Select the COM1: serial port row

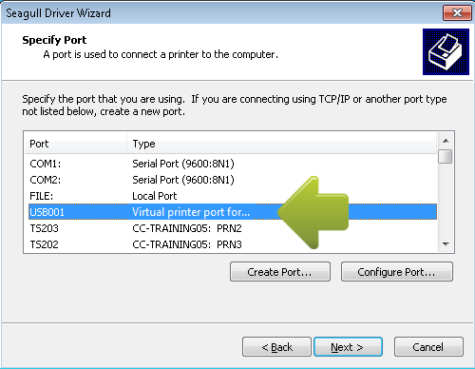[x=233, y=164]
